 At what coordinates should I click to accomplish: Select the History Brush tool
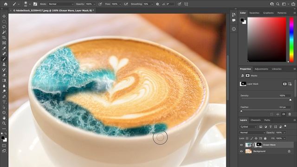(x=4, y=70)
